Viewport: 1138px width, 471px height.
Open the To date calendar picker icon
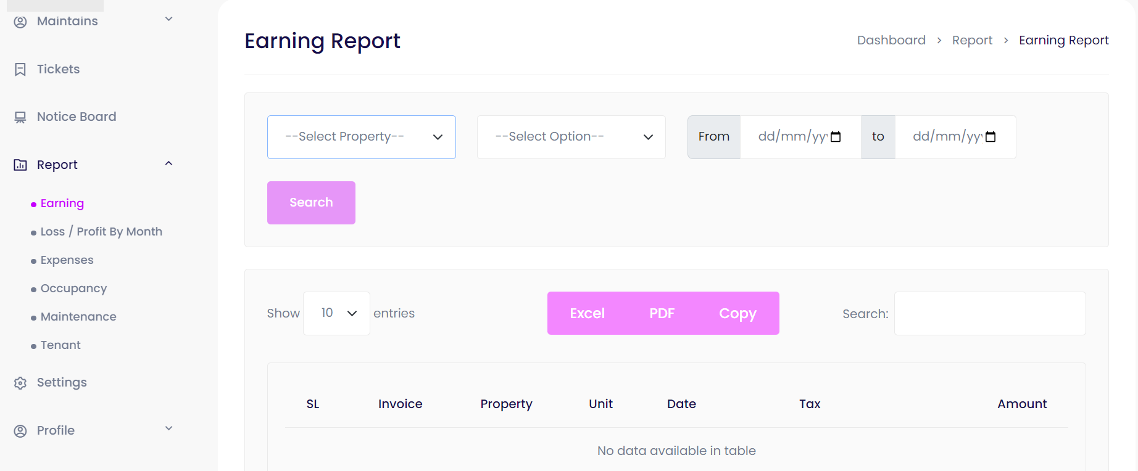click(x=991, y=137)
